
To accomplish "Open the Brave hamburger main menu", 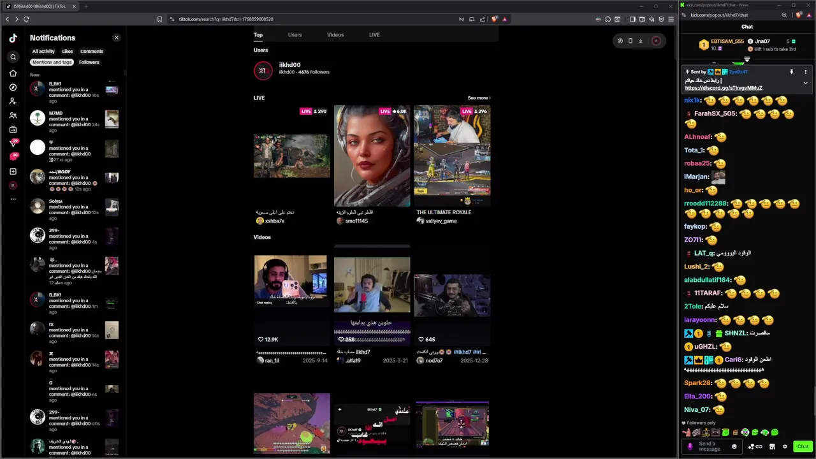I will pos(671,19).
